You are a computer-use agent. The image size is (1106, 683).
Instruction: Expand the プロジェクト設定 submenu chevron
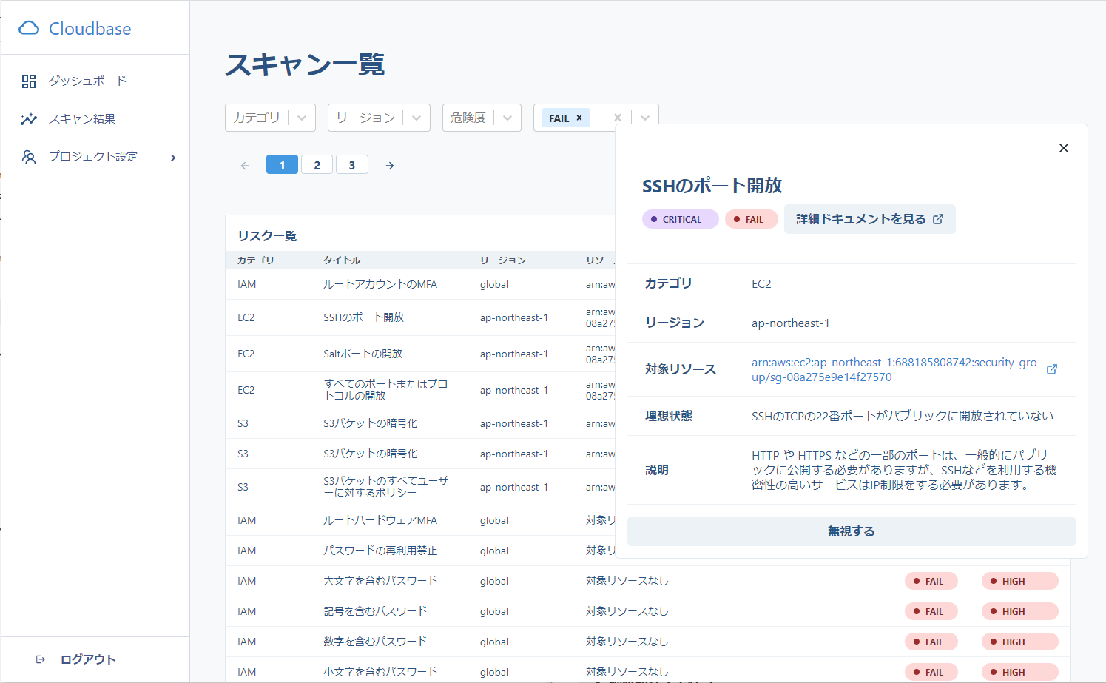coord(173,158)
